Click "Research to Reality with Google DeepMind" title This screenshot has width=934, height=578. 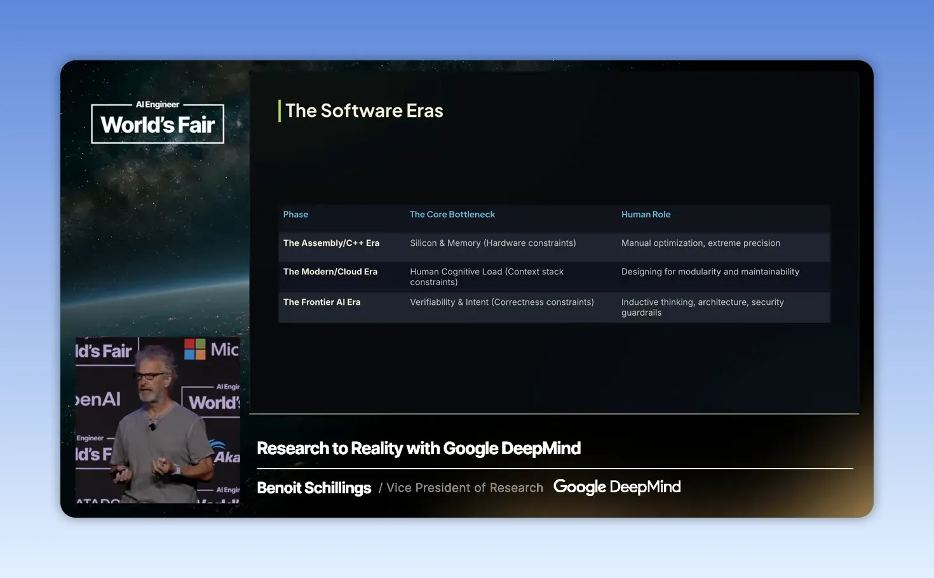(419, 448)
